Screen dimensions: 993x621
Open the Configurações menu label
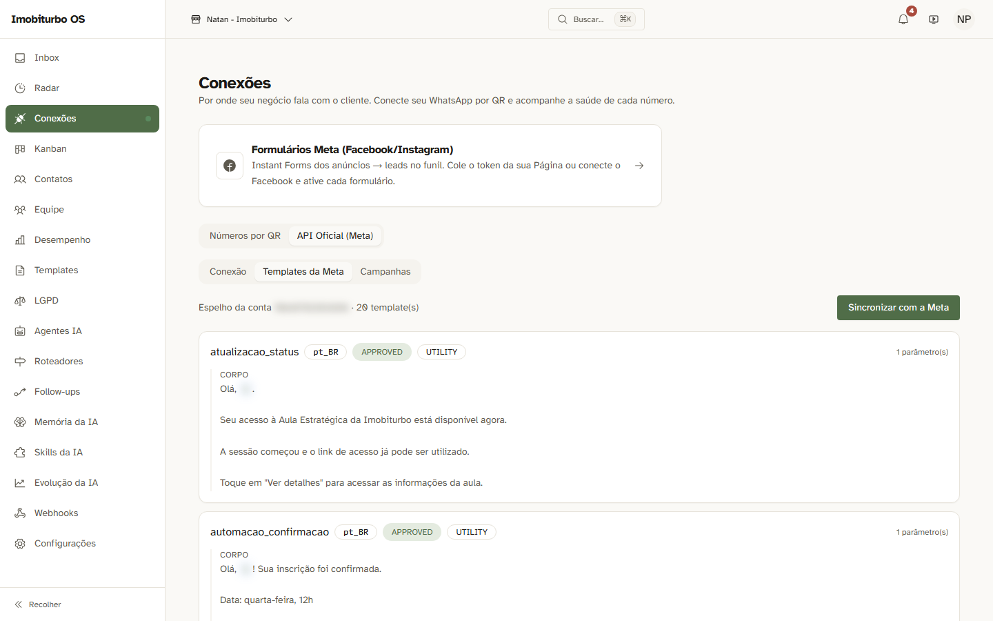coord(65,544)
